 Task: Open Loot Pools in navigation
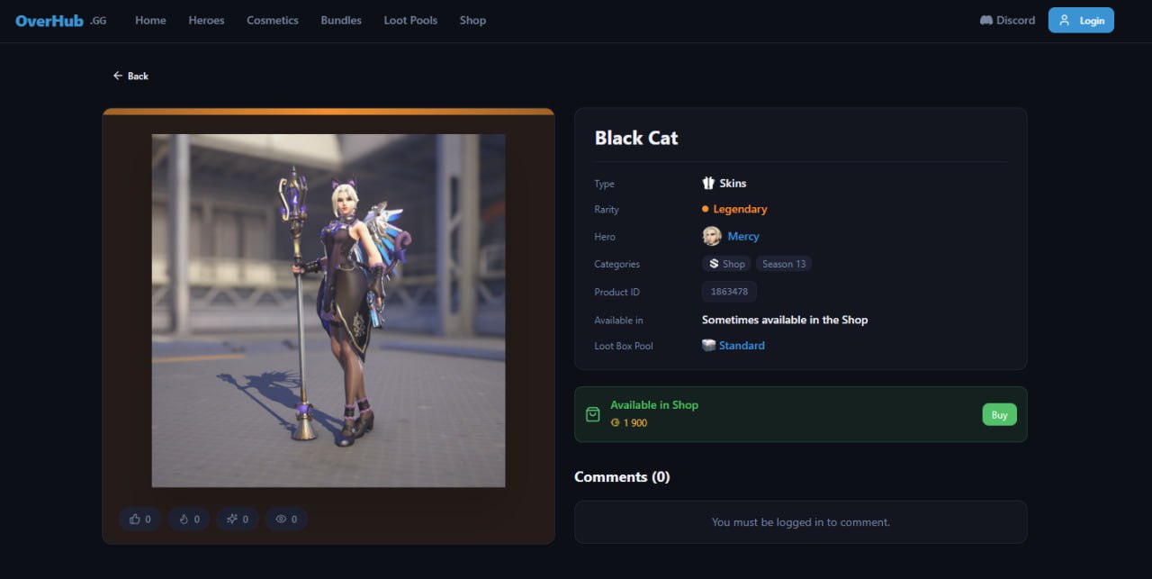410,20
